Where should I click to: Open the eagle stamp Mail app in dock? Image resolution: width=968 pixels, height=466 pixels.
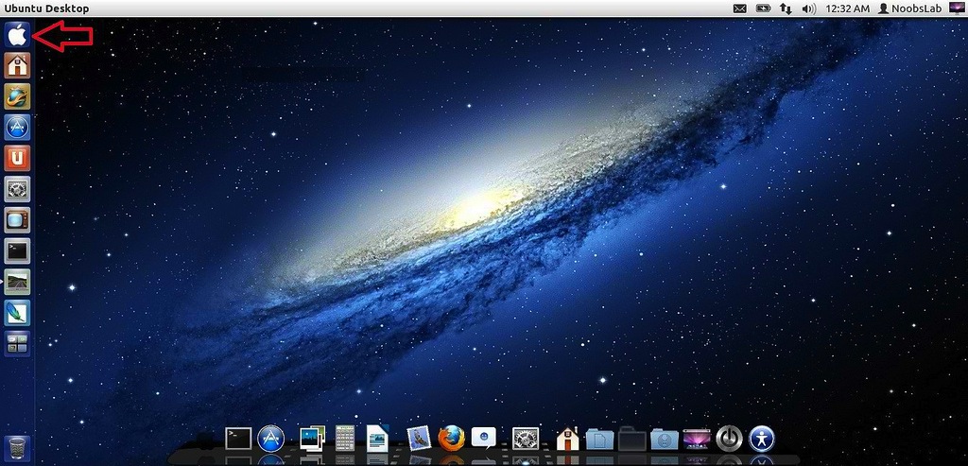[419, 439]
